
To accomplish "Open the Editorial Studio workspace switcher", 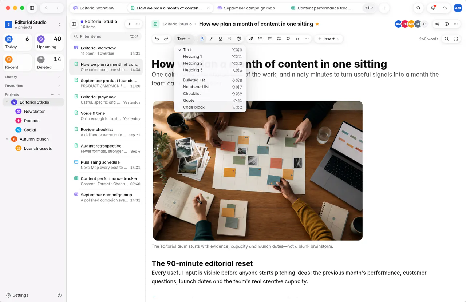I will [x=33, y=24].
